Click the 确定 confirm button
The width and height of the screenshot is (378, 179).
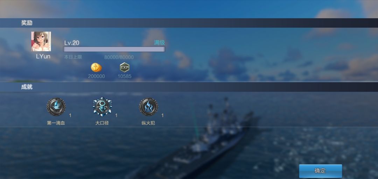tap(320, 171)
